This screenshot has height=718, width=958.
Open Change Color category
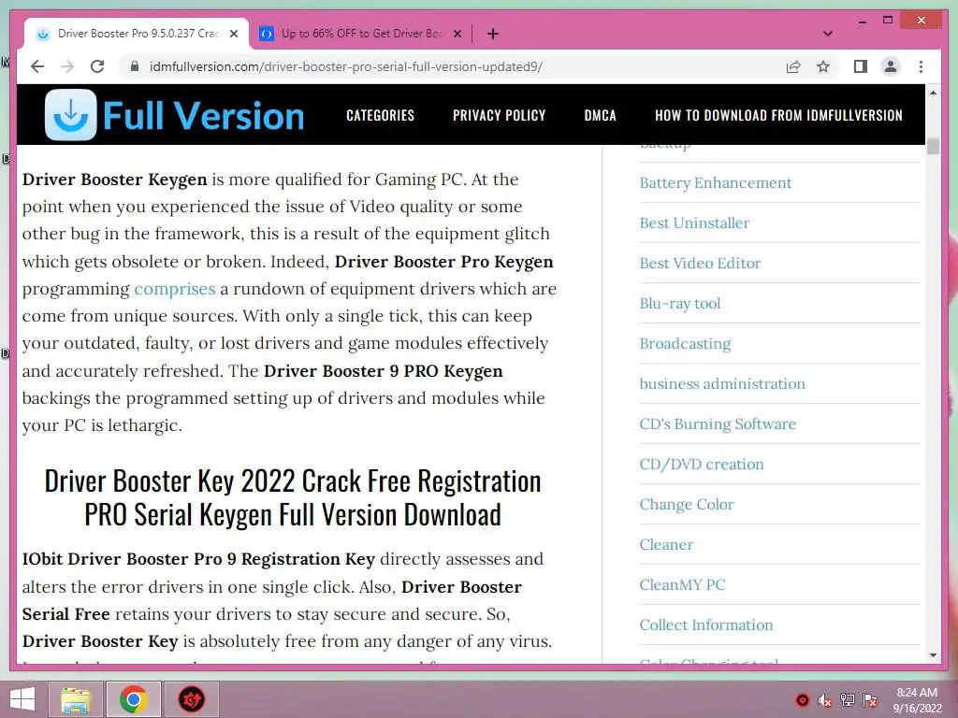tap(686, 504)
